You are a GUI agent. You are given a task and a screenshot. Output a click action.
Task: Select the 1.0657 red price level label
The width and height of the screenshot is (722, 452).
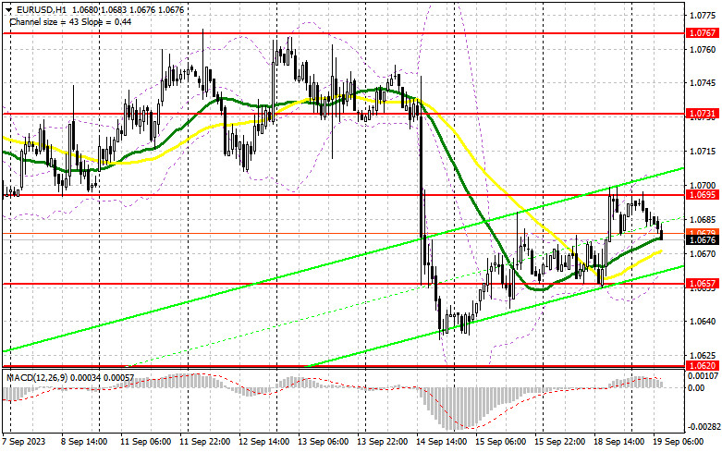(702, 284)
